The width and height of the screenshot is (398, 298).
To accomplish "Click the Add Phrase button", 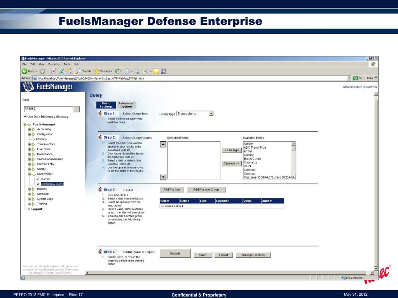I will (171, 189).
